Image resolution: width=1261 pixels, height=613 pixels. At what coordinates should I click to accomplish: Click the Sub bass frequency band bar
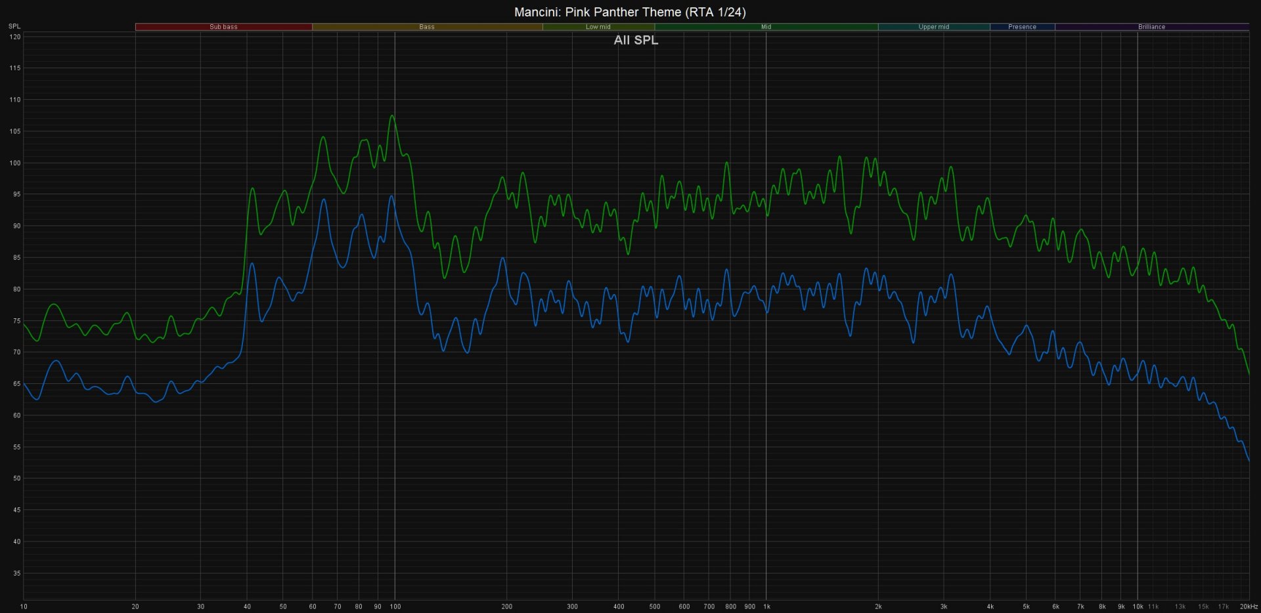[223, 27]
